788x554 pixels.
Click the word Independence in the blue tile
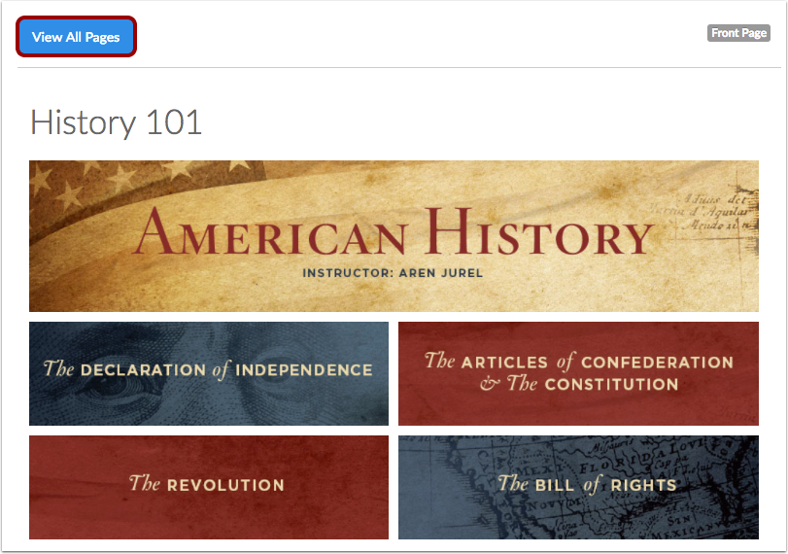tap(304, 370)
